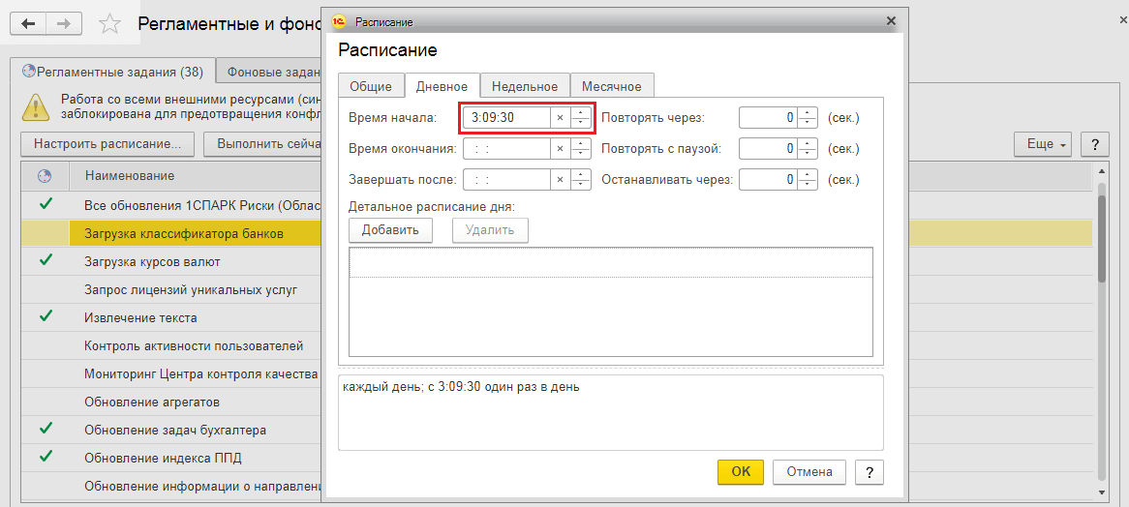Toggle enabled checkmark for Загрузка курсов валют

click(x=45, y=260)
